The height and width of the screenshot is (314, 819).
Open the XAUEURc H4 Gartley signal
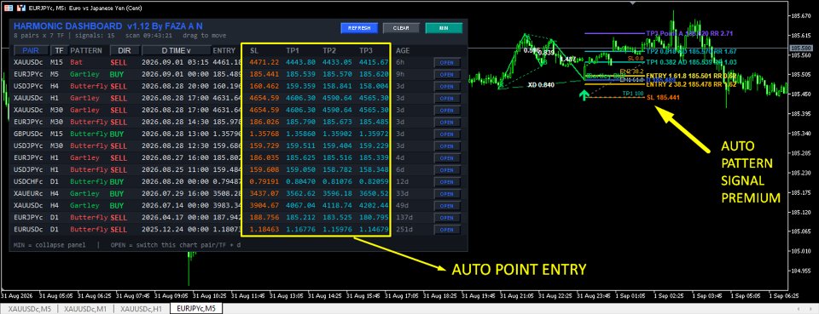click(446, 194)
